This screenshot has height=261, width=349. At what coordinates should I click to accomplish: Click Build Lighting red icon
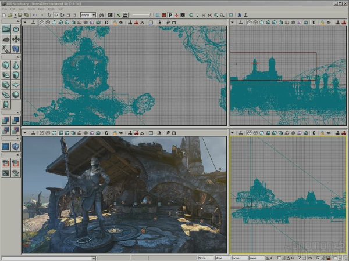click(x=164, y=15)
